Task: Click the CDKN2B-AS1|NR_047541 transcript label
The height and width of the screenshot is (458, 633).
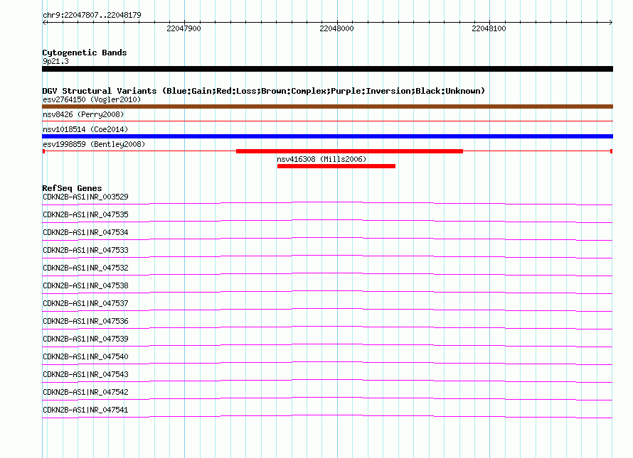Action: coord(85,410)
